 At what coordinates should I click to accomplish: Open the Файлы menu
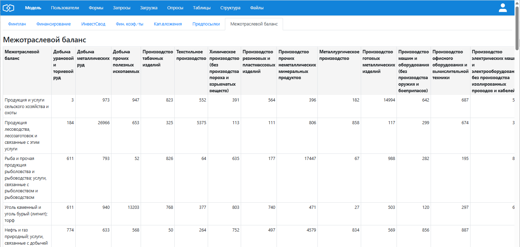[257, 8]
